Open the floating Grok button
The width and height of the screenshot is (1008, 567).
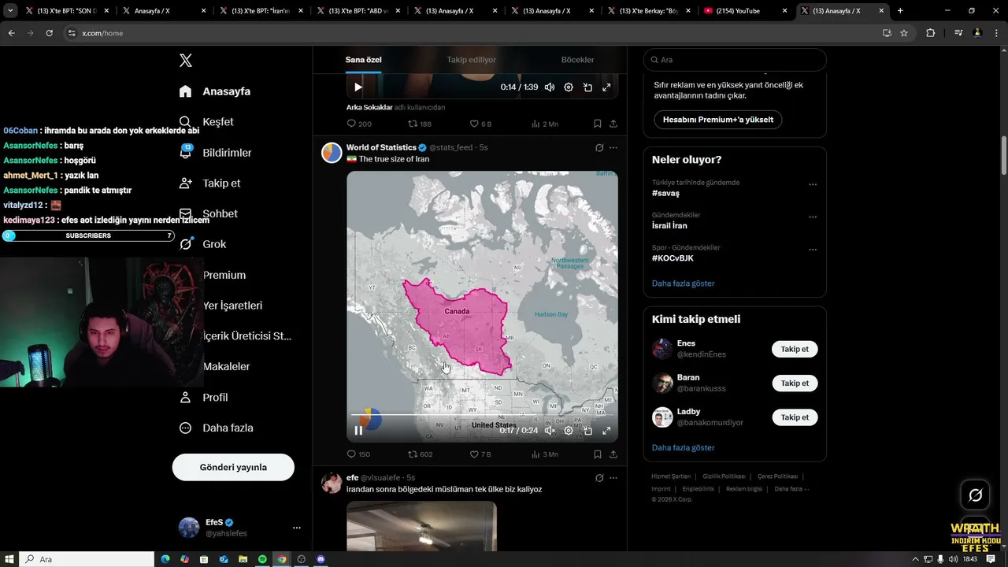point(975,495)
